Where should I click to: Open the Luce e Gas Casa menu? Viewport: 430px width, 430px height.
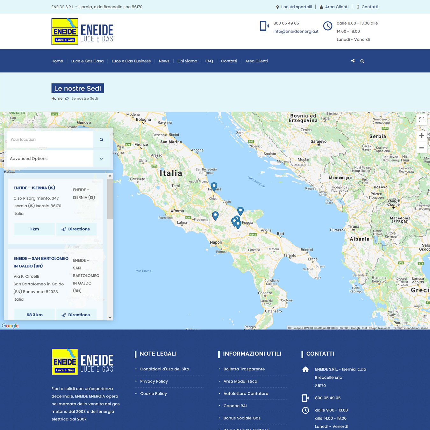(x=87, y=61)
